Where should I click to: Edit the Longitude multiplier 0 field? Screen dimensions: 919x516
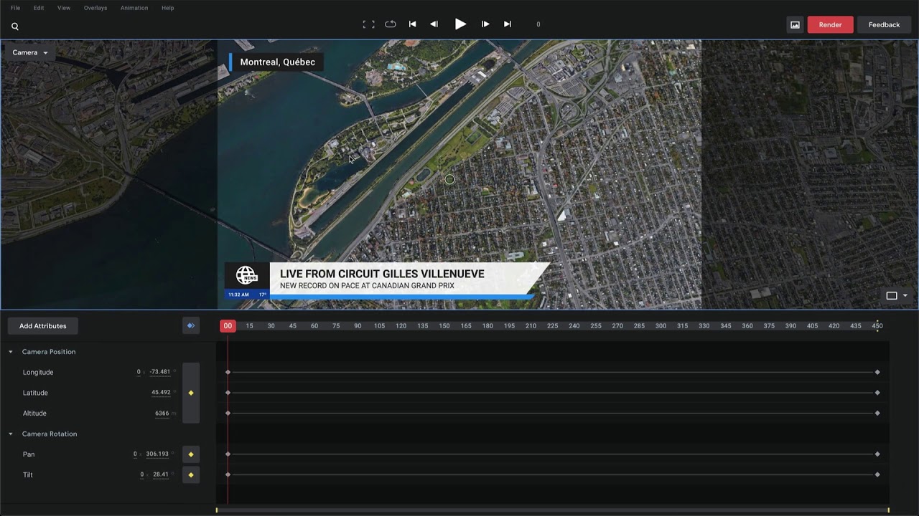pos(139,372)
